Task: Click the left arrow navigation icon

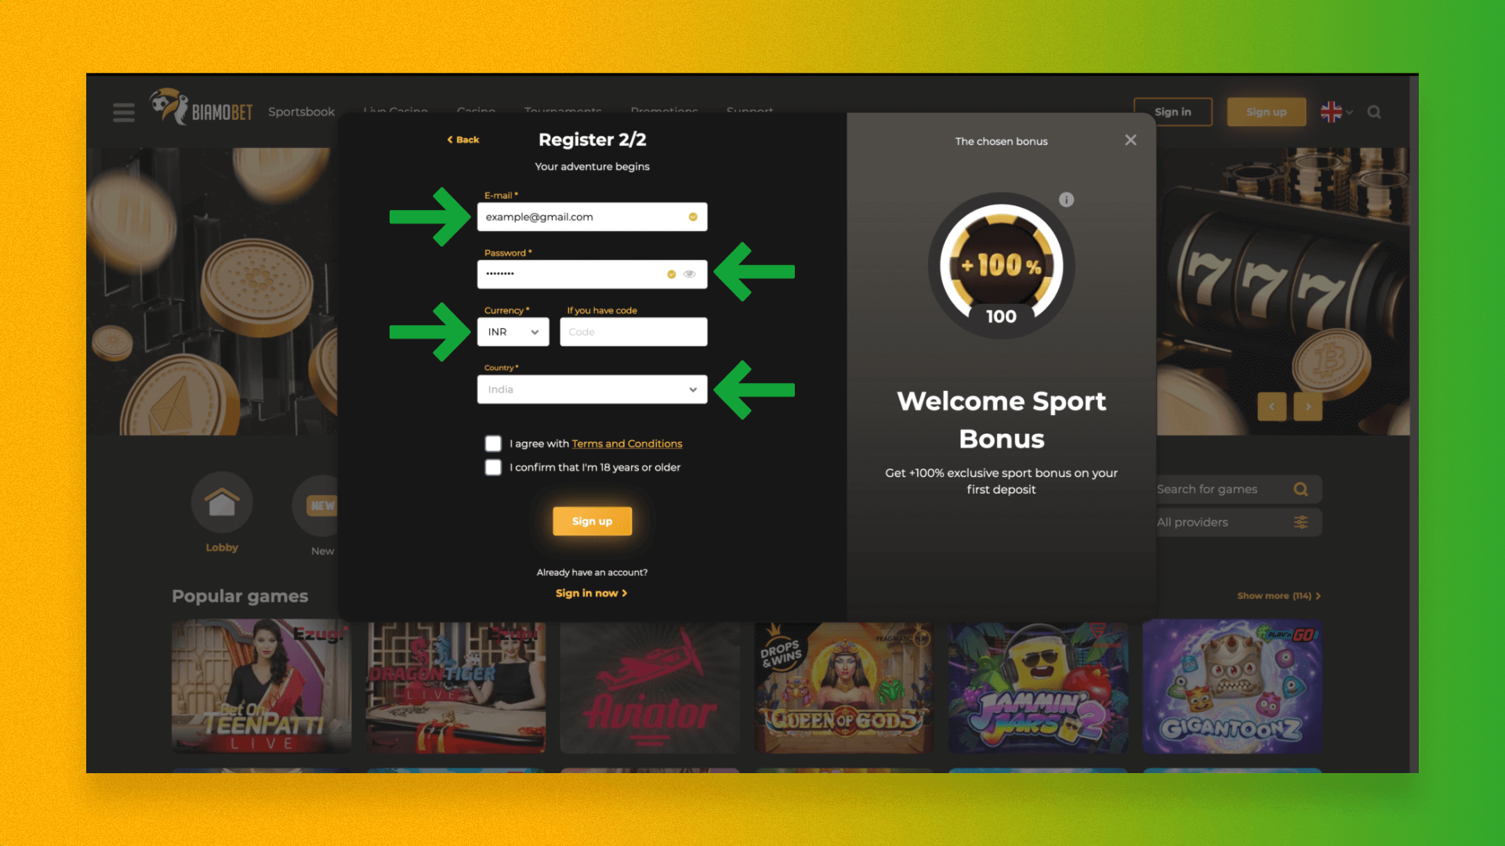Action: pyautogui.click(x=1272, y=406)
